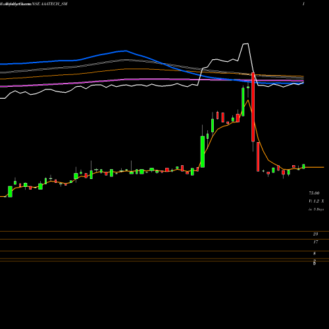Click the V: 1.2 X volume label
The image size is (329, 329).
316,201
